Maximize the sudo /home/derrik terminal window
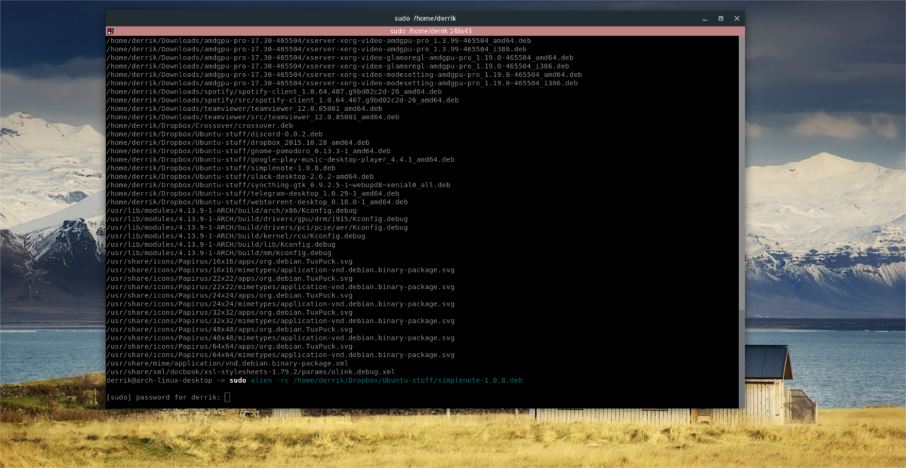 [x=720, y=18]
